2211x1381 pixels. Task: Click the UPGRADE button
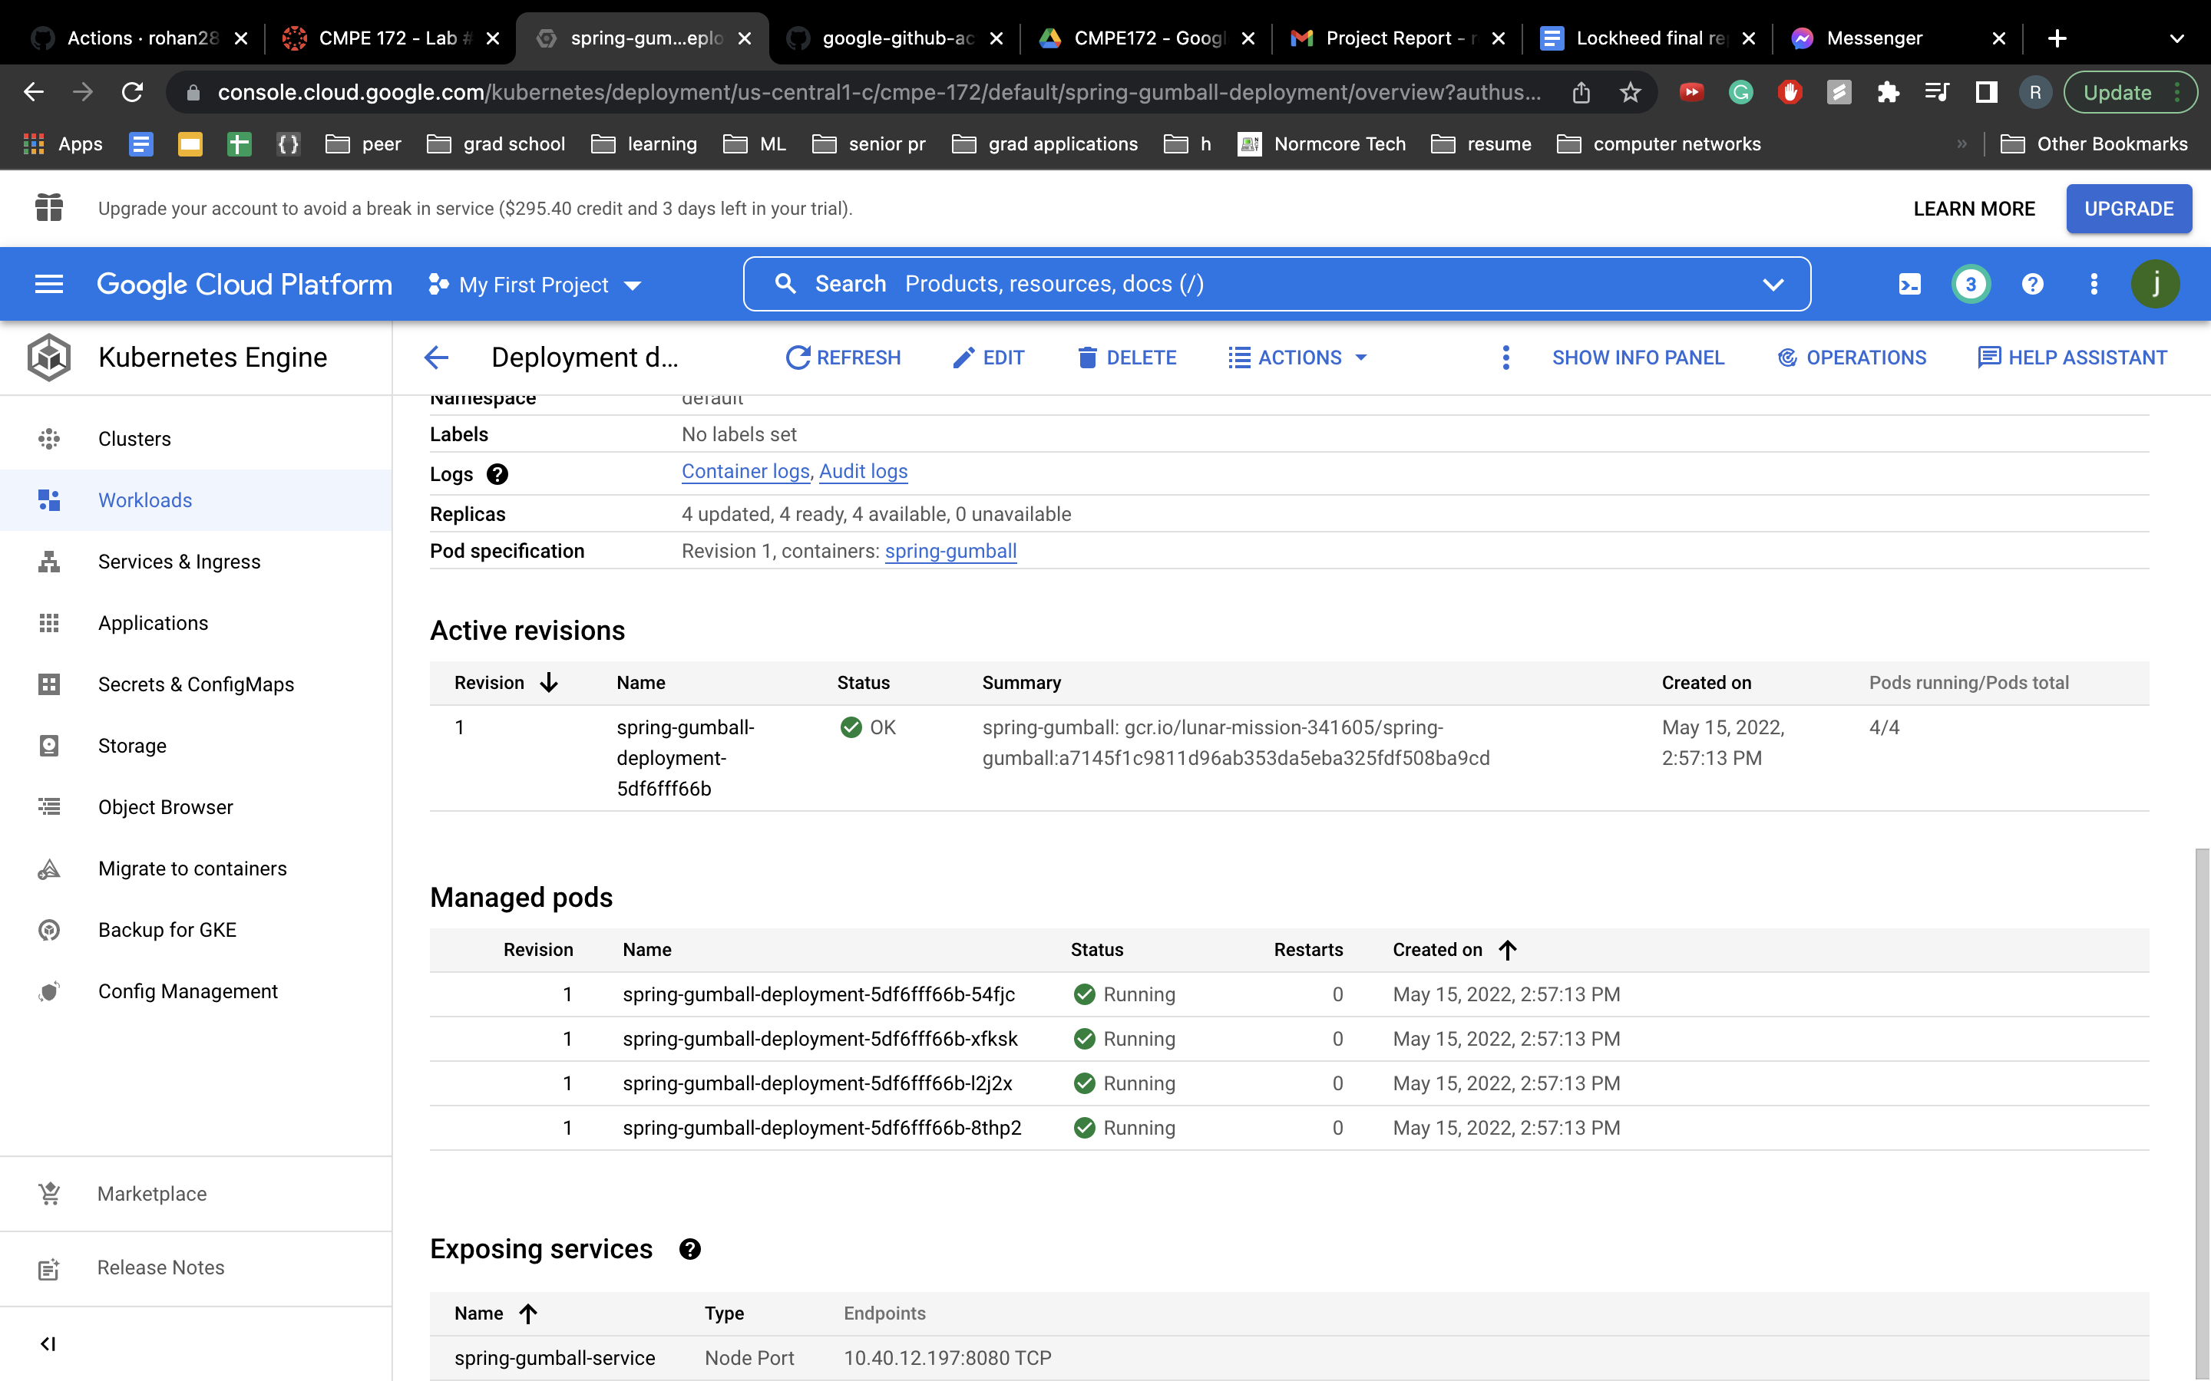click(2128, 208)
